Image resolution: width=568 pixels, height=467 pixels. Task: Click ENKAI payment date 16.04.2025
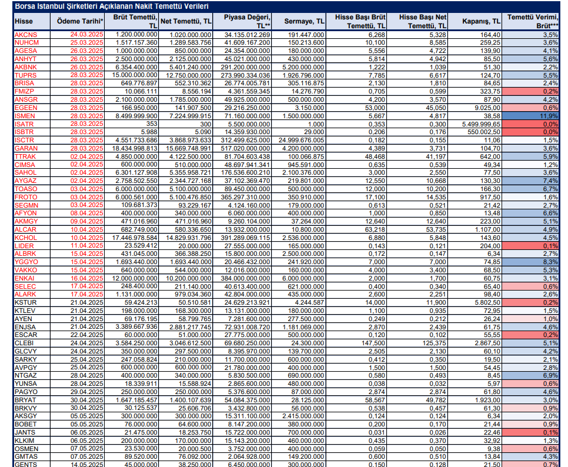[x=87, y=278]
